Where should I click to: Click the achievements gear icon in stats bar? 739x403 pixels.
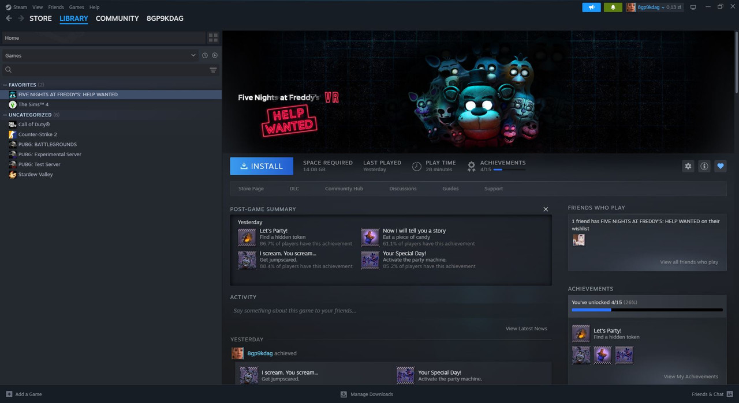(x=472, y=166)
